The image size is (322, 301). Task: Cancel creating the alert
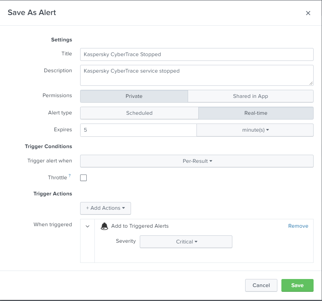(261, 285)
